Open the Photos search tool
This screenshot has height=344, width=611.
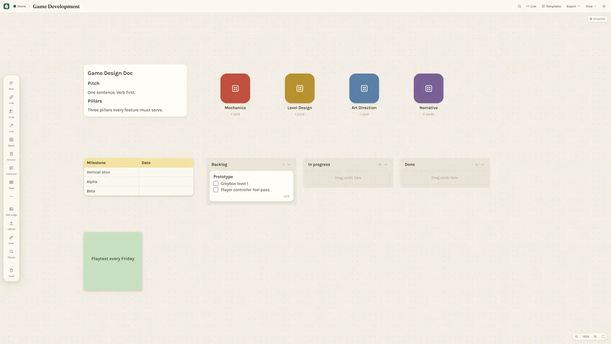point(11,253)
